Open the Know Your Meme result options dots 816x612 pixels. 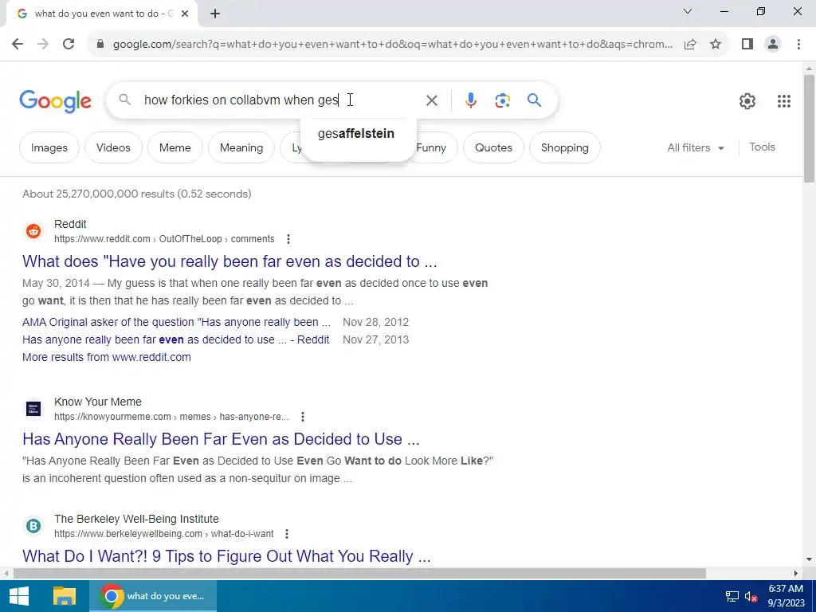[x=302, y=416]
